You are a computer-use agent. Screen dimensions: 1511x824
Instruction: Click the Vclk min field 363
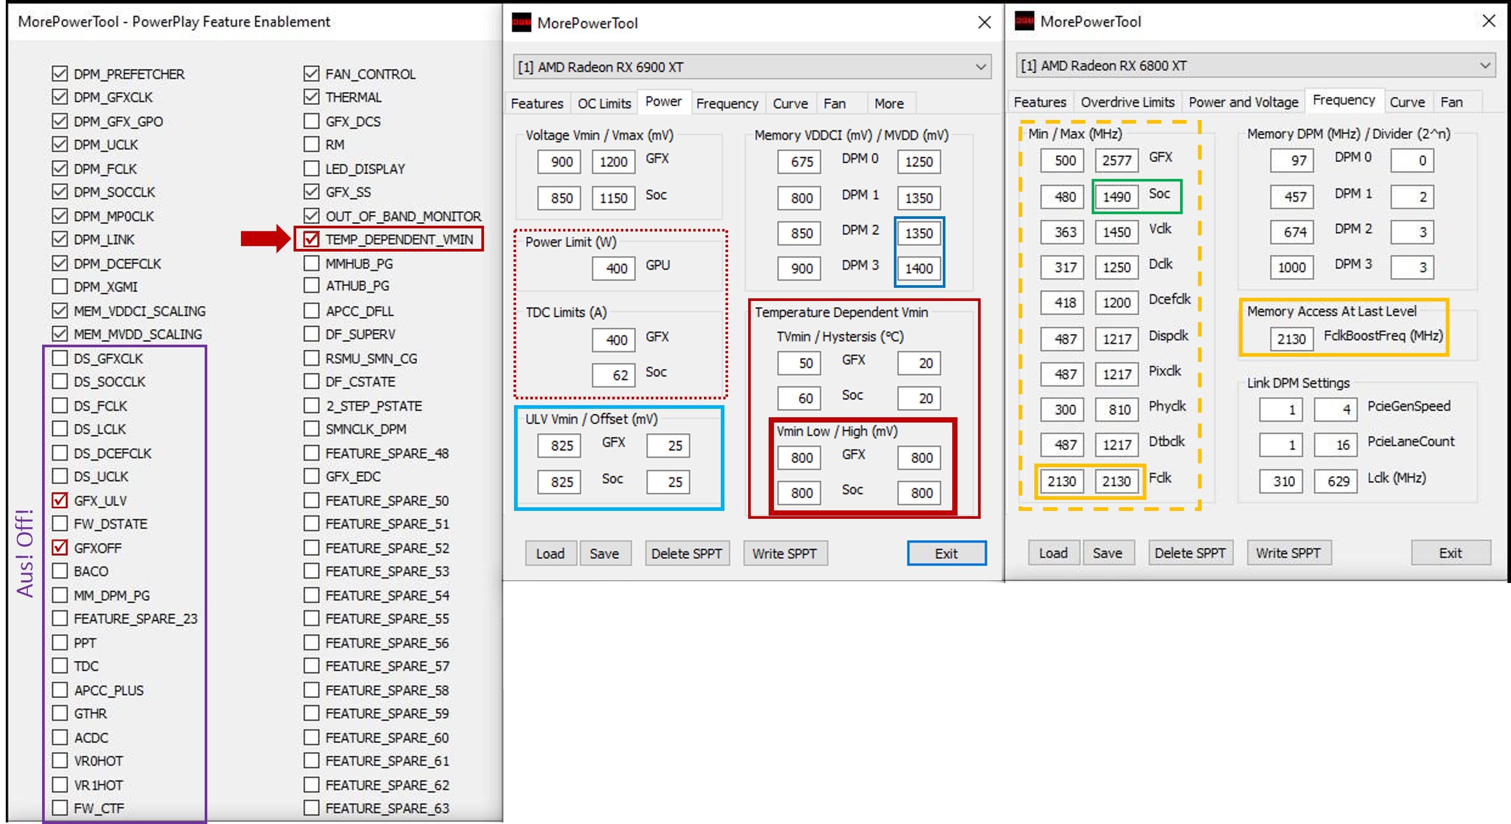1062,232
